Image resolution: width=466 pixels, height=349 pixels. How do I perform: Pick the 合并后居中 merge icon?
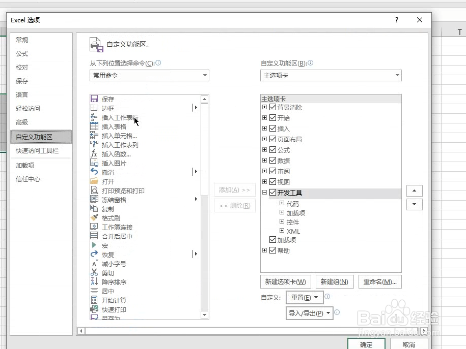tap(94, 236)
